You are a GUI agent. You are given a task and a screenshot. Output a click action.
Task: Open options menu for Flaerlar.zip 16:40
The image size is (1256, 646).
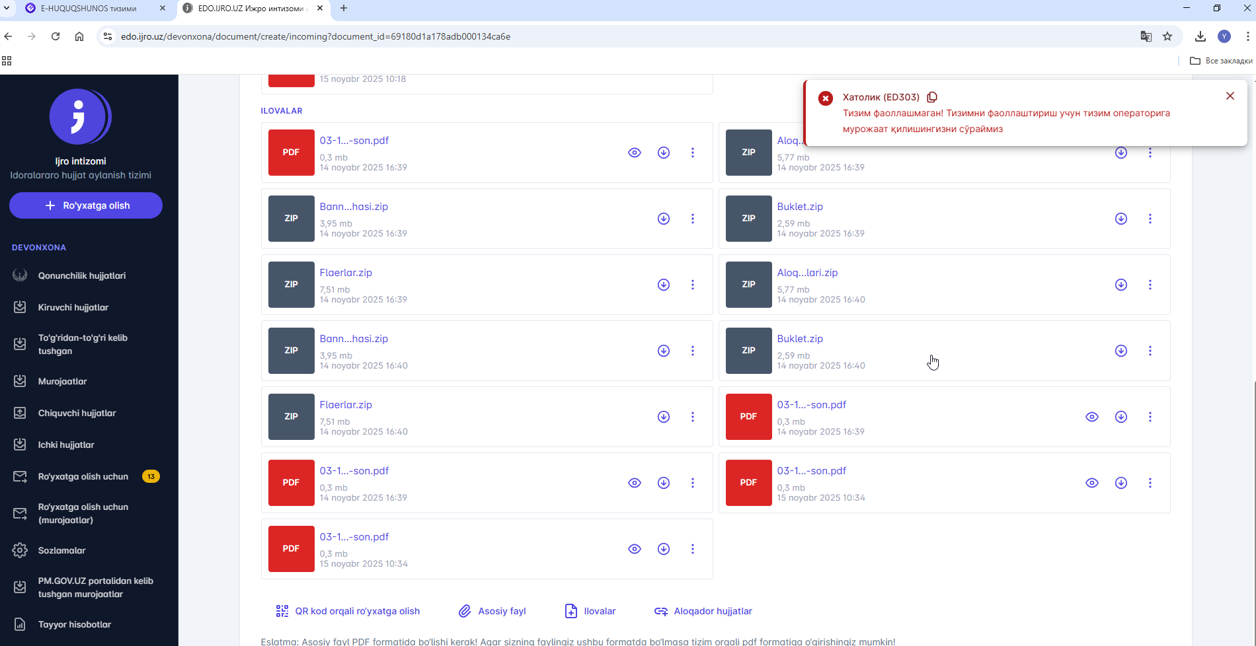click(x=693, y=417)
